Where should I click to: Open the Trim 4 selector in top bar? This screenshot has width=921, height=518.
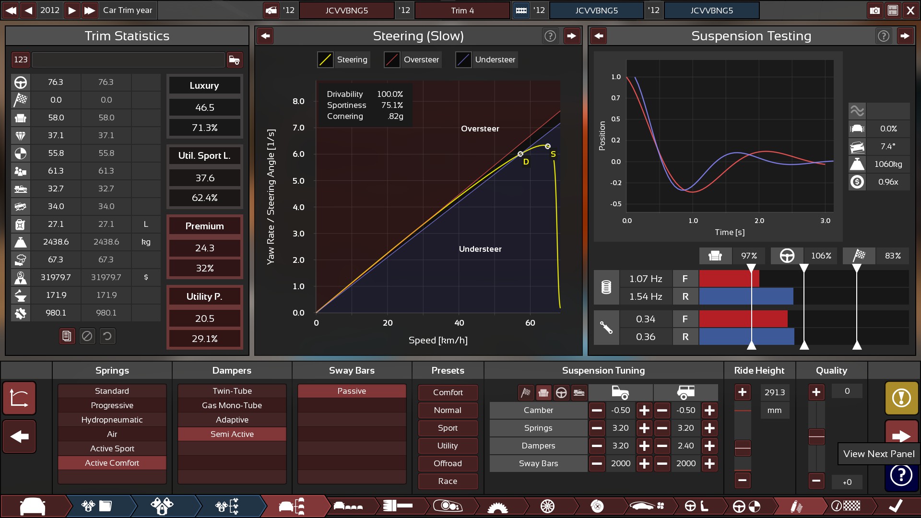pos(462,10)
